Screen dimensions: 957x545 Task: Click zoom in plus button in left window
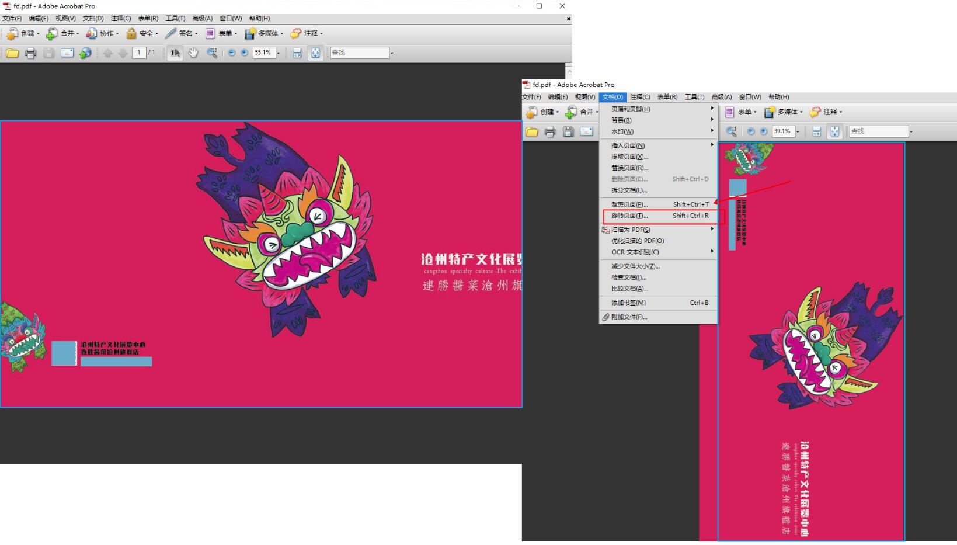point(244,53)
